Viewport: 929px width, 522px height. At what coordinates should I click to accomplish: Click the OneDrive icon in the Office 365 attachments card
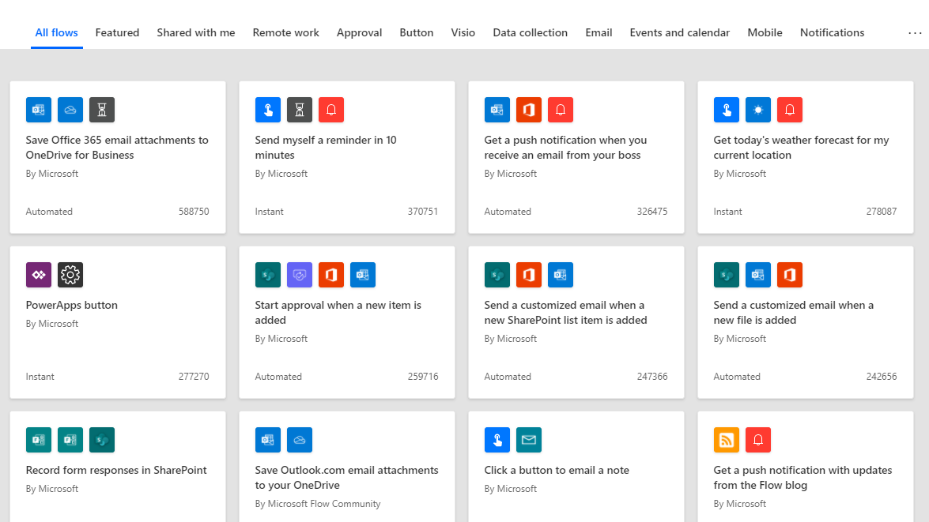pos(70,110)
